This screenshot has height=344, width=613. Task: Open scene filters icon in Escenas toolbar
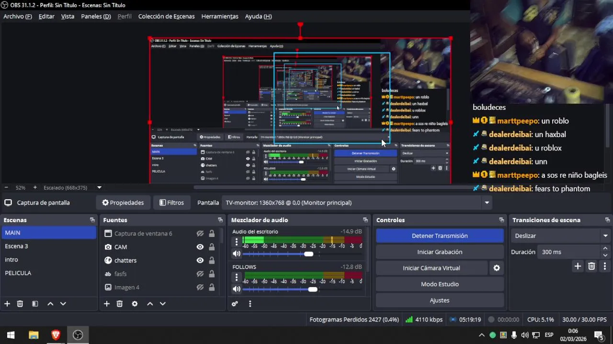35,304
